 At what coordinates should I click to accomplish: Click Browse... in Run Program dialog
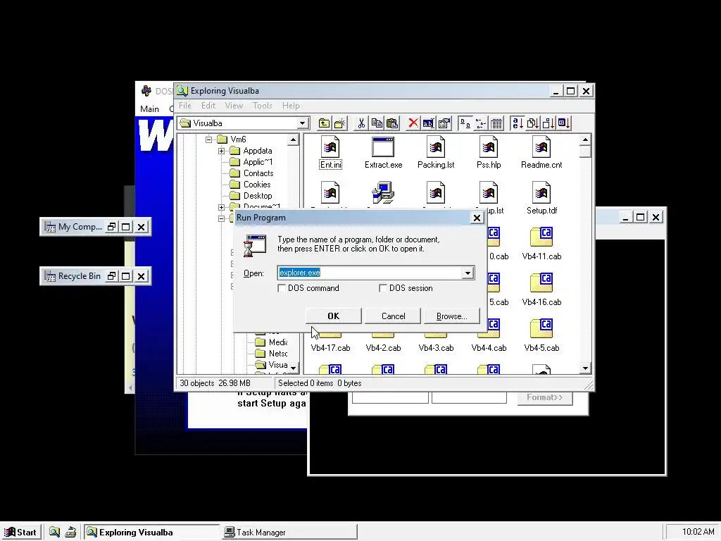pos(451,316)
